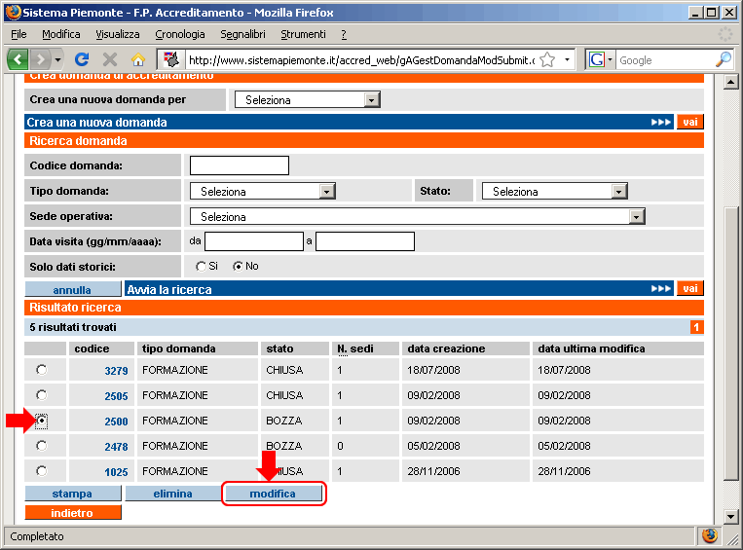The width and height of the screenshot is (743, 550).
Task: Click the bookmark star in address bar
Action: 547,59
